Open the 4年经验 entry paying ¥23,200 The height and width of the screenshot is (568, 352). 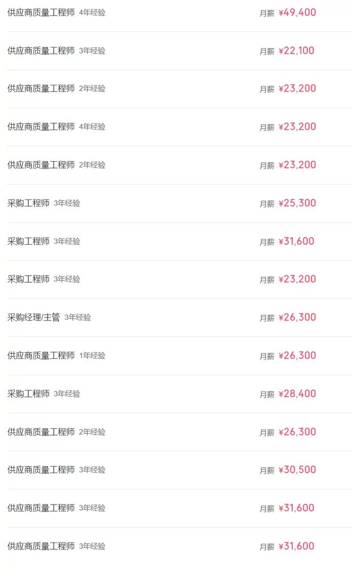coord(41,127)
